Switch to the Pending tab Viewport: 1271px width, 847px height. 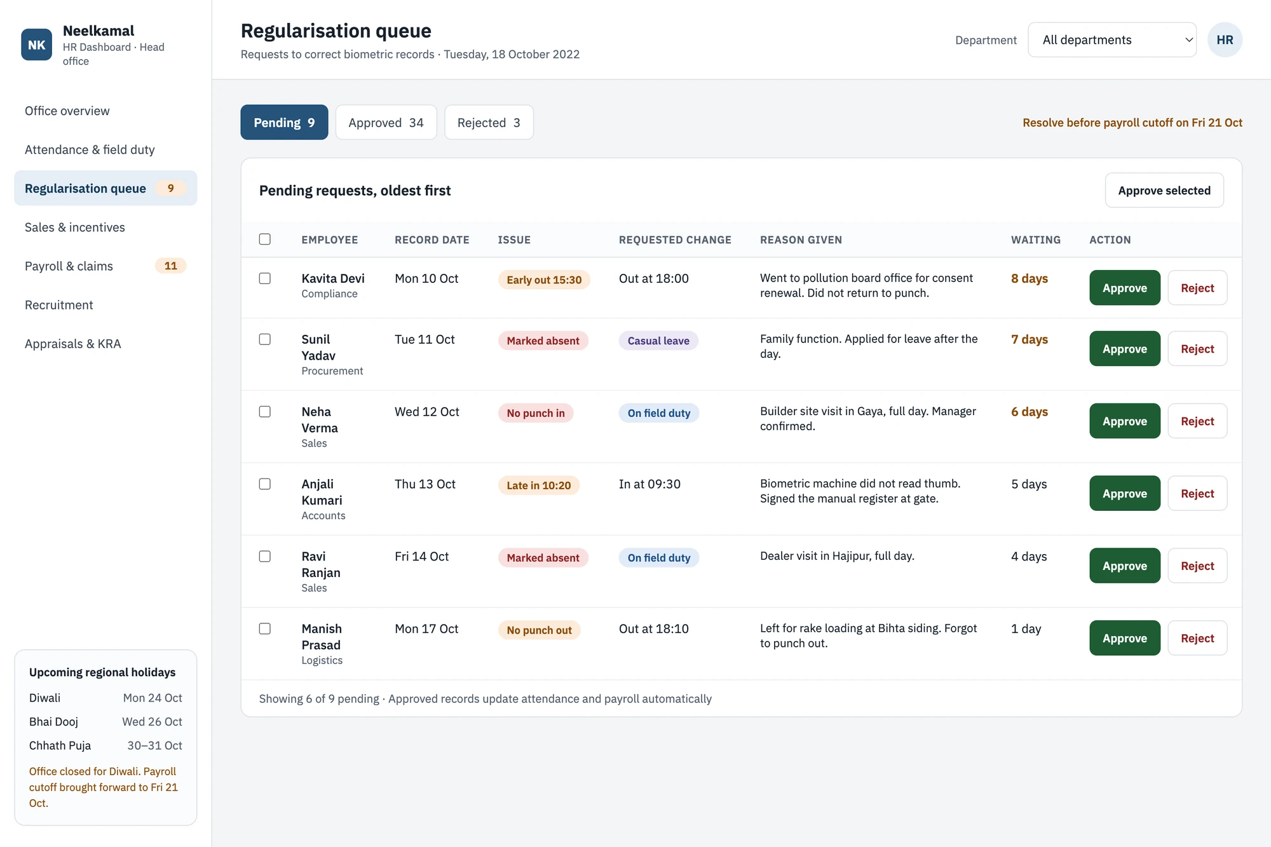(284, 123)
